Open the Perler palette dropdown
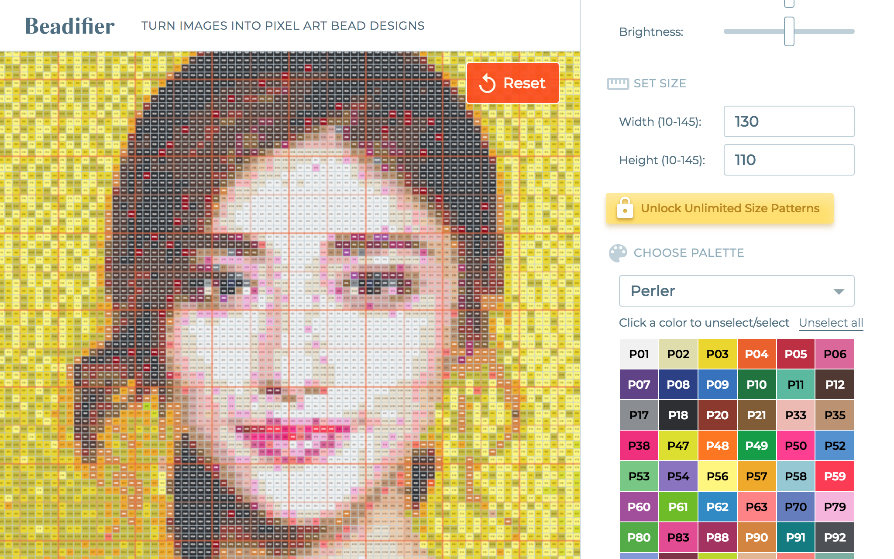 (736, 291)
